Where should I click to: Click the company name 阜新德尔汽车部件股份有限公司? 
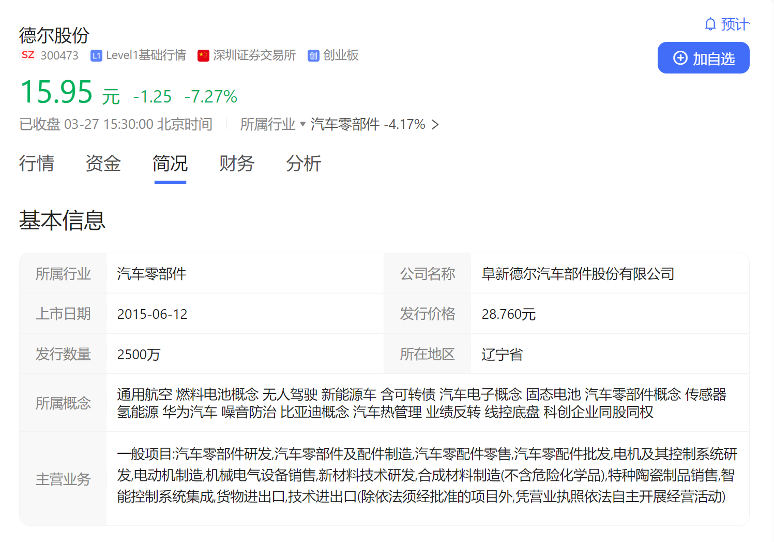578,274
